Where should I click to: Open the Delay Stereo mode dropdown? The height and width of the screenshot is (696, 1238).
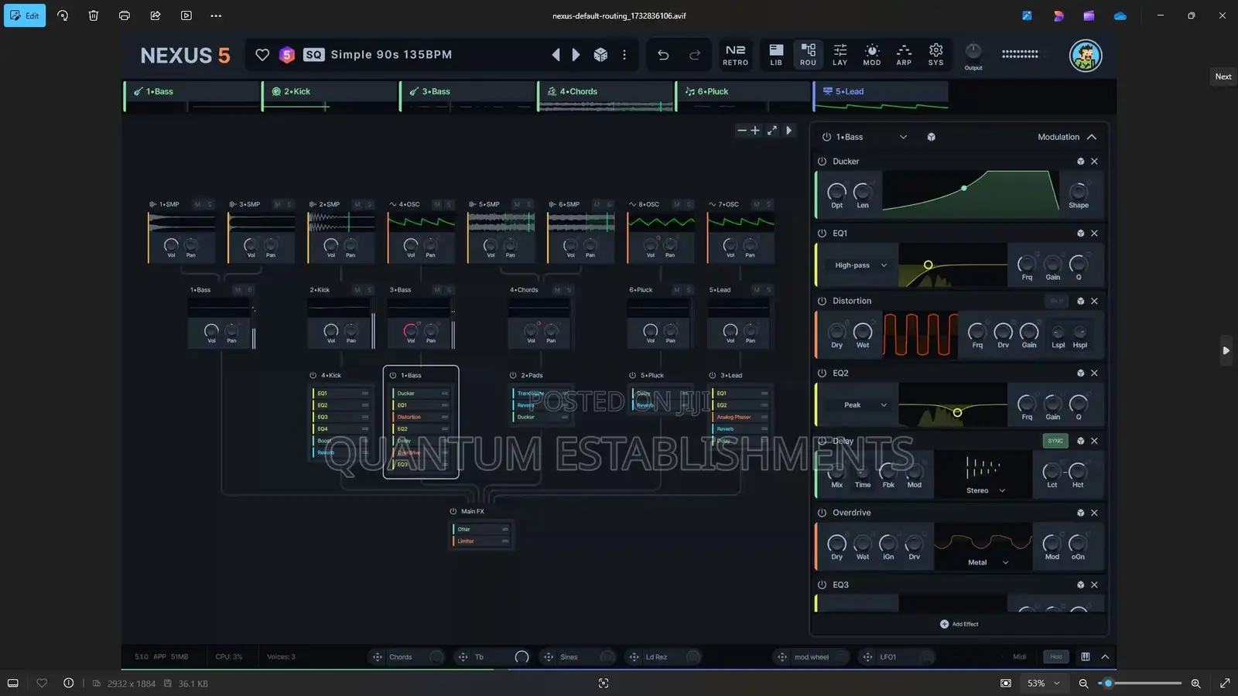(x=985, y=490)
